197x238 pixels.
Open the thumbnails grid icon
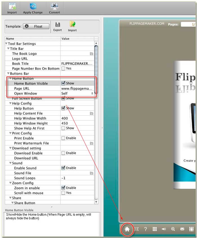coord(155,229)
